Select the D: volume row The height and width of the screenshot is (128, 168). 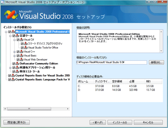tap(120, 90)
